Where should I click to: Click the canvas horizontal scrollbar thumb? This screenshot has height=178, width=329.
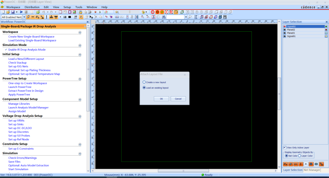click(184, 171)
